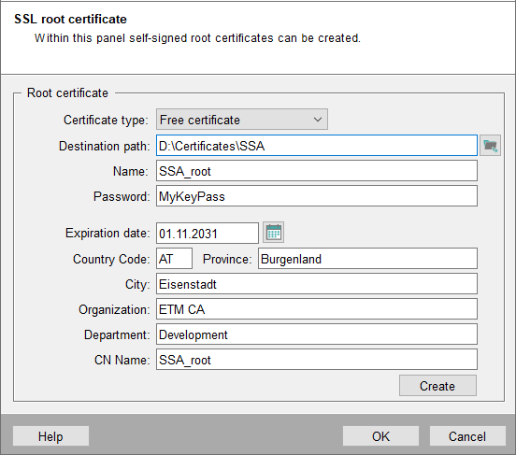Click the Create button
Image resolution: width=516 pixels, height=455 pixels.
click(x=437, y=386)
